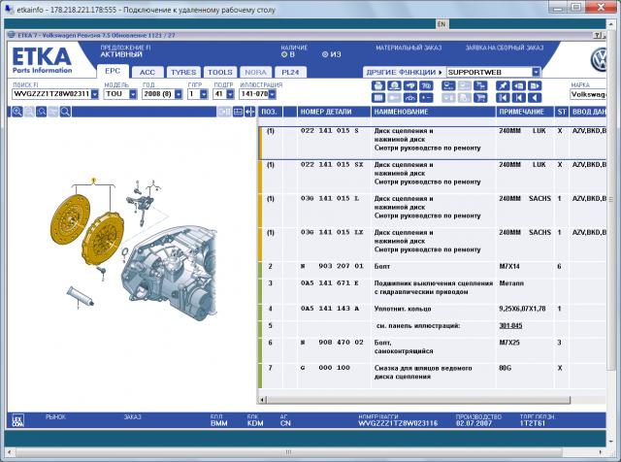This screenshot has width=621, height=462.
Task: Go to previous illustration page icon
Action: point(519,85)
